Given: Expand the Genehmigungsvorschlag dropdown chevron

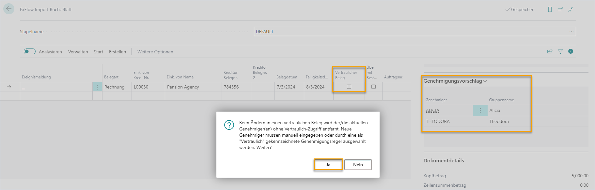Looking at the screenshot, I should pyautogui.click(x=485, y=81).
